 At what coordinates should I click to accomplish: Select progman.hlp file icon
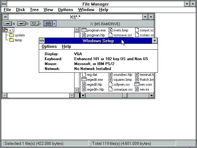click(x=84, y=35)
